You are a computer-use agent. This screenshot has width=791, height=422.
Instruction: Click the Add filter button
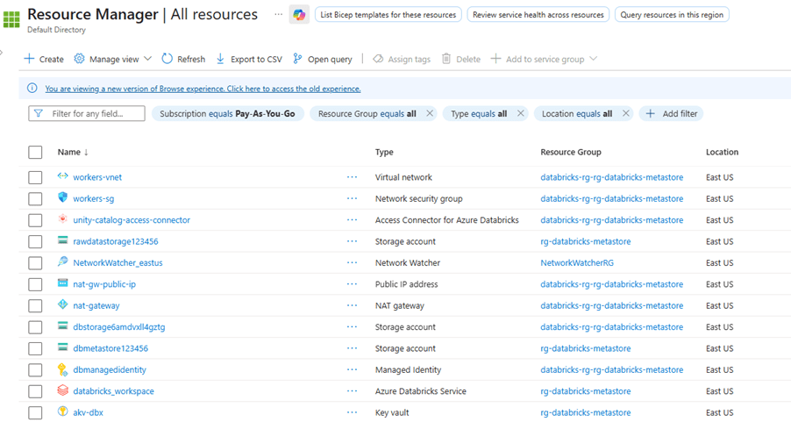(672, 114)
